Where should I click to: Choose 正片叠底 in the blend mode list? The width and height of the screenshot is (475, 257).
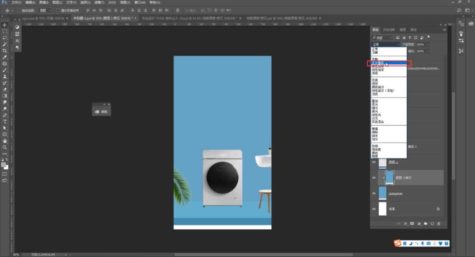(x=377, y=63)
